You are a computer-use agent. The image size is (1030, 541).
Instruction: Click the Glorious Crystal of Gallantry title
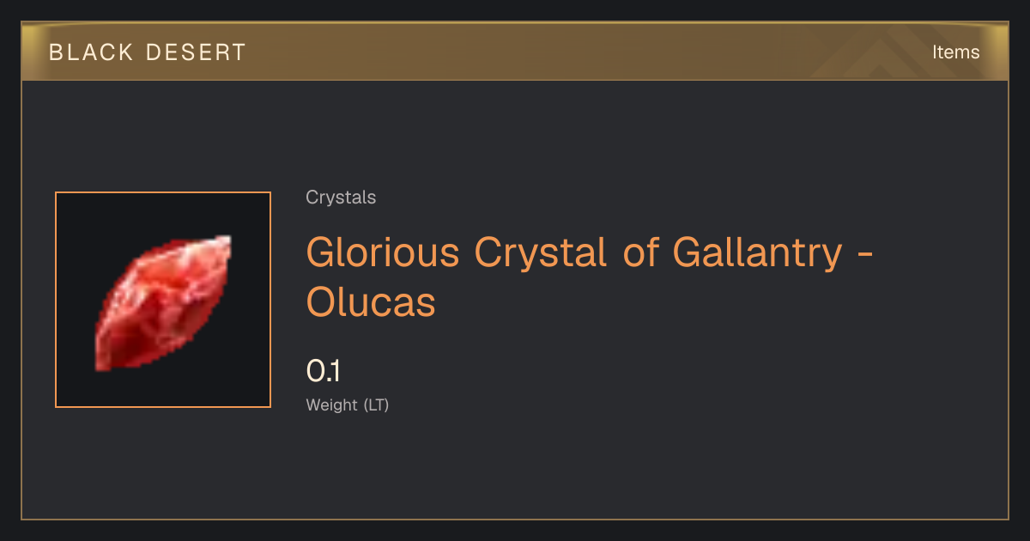[x=590, y=277]
